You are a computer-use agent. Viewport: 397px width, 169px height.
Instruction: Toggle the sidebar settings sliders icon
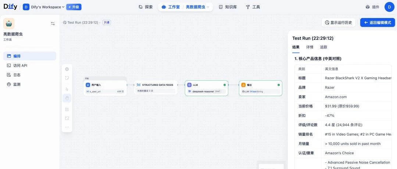(x=53, y=24)
